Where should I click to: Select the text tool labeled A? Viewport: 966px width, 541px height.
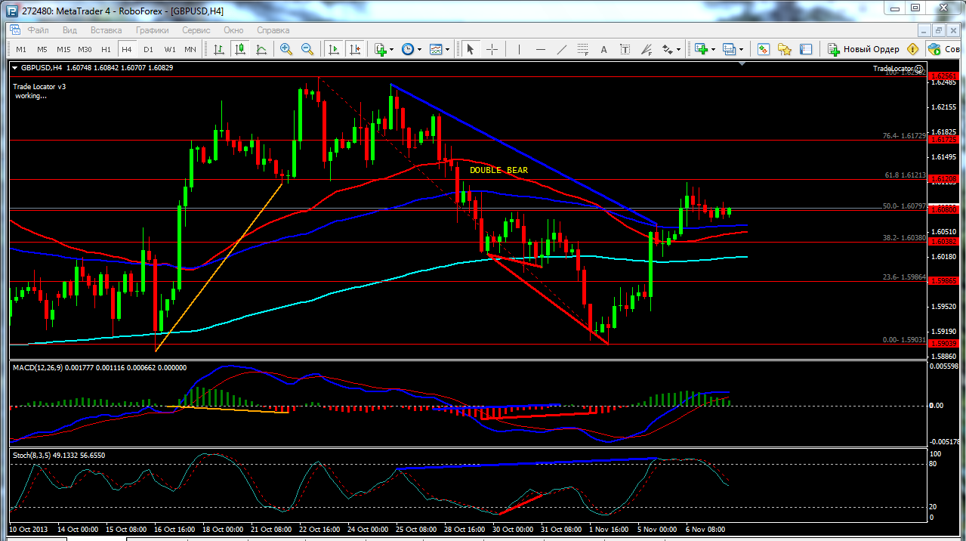(603, 49)
